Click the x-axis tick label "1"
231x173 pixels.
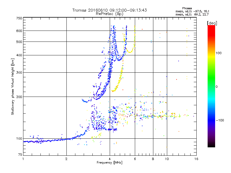point(23,159)
